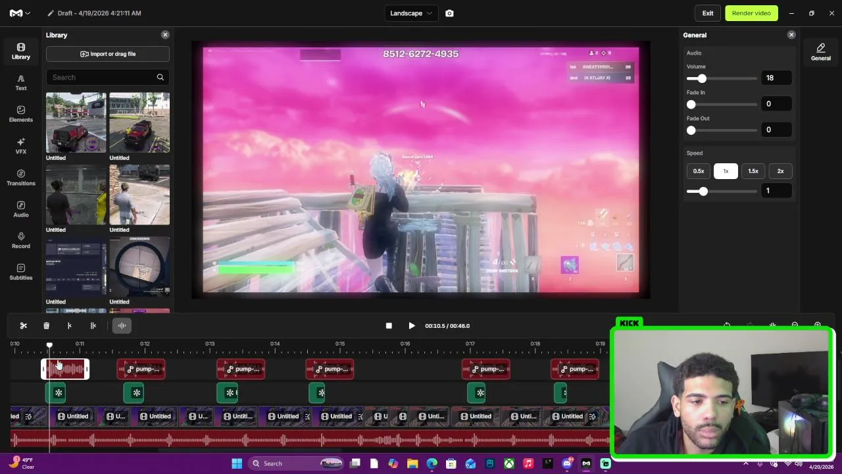Click the Exit button
Screen dimensions: 842x474
point(708,13)
